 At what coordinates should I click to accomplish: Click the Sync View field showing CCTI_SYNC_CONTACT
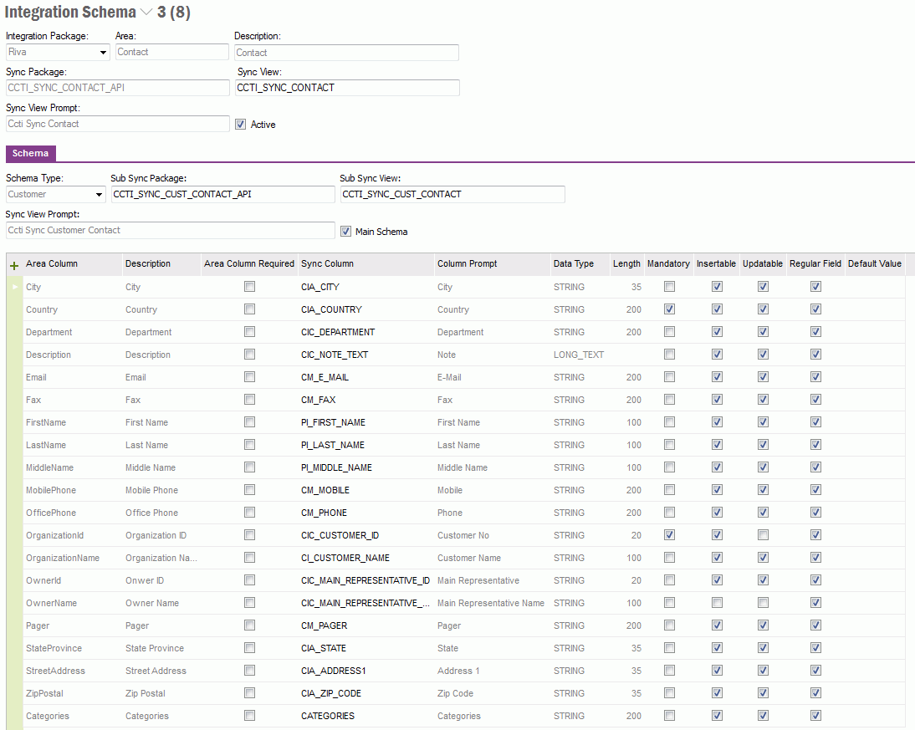pos(346,87)
